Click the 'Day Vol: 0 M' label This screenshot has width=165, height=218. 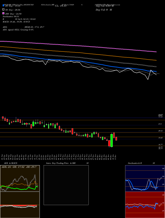[x=104, y=10]
